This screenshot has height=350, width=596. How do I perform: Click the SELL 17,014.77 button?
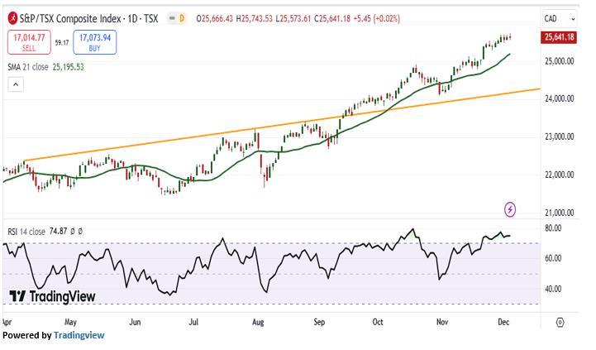(x=28, y=41)
